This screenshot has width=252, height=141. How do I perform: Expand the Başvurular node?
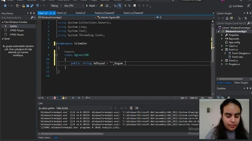click(x=222, y=39)
